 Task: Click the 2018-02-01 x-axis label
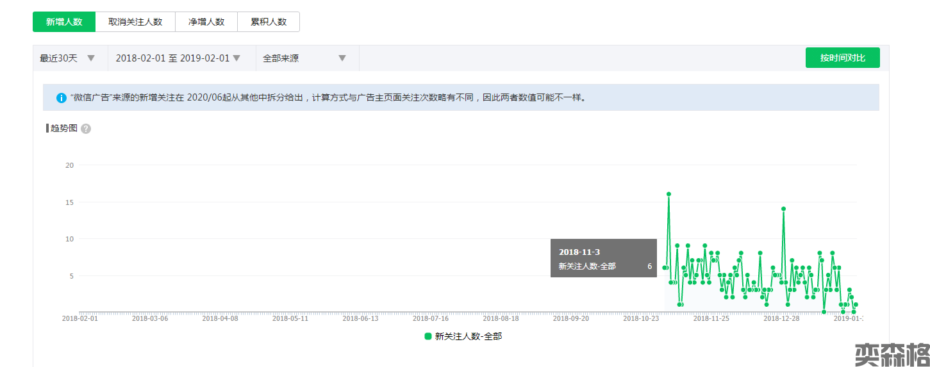click(80, 318)
